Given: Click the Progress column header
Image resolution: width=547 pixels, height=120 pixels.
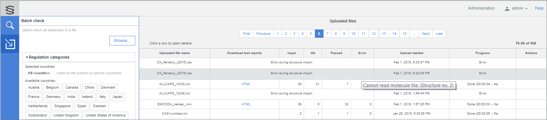Looking at the screenshot, I should [x=483, y=53].
